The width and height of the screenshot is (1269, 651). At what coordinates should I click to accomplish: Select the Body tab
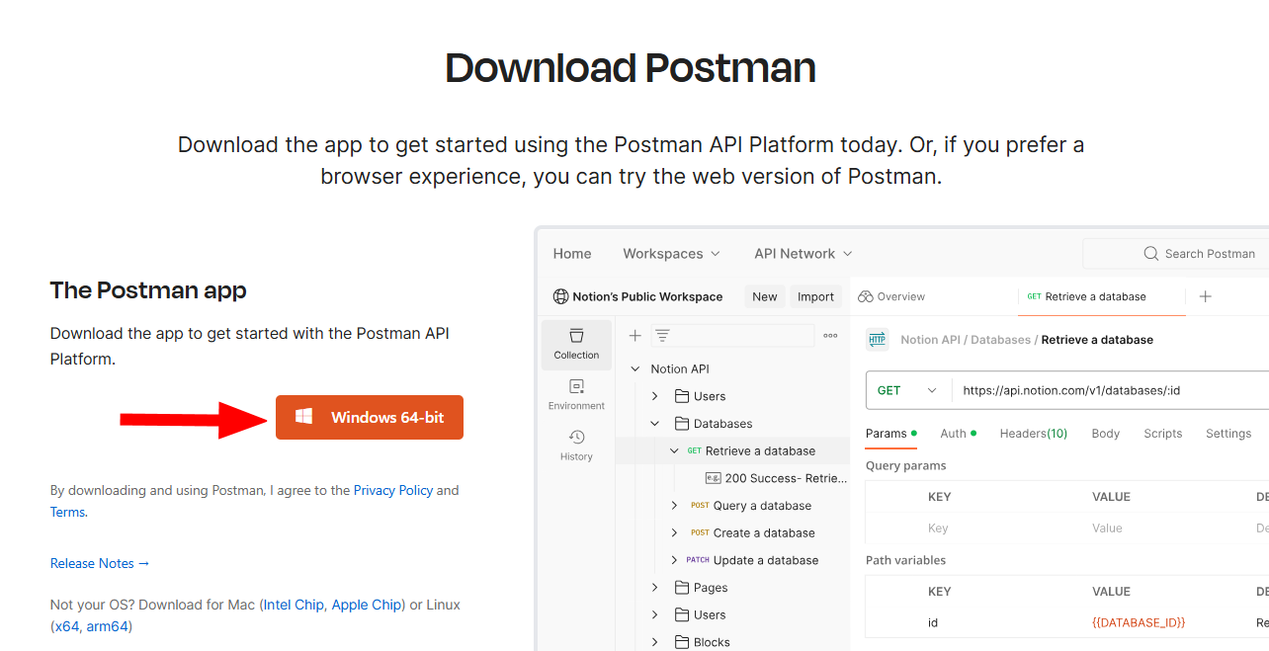1105,434
